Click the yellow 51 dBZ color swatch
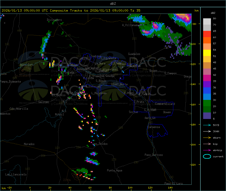The image size is (226, 191). [x=207, y=53]
